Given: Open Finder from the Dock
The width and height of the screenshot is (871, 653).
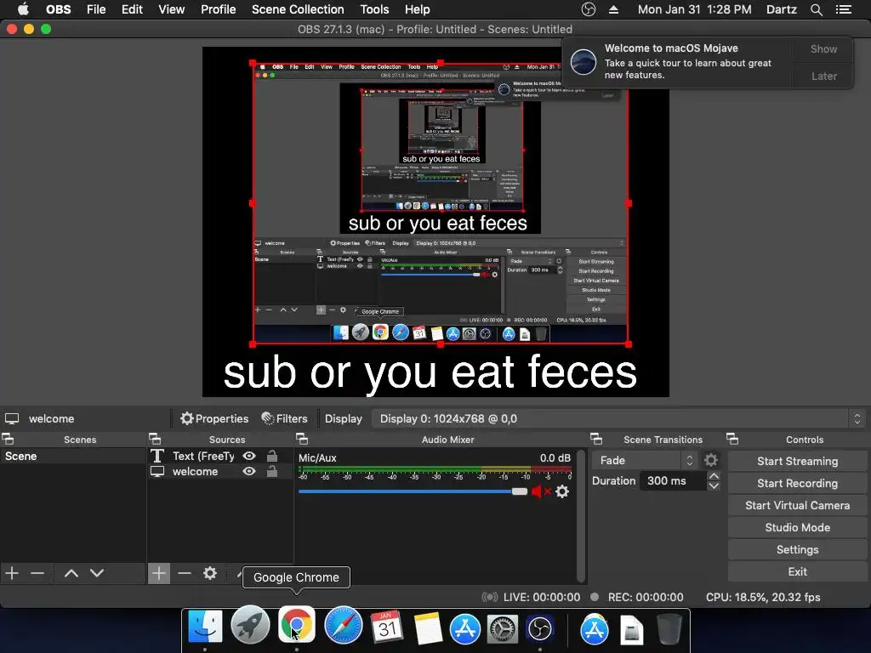Looking at the screenshot, I should [205, 627].
